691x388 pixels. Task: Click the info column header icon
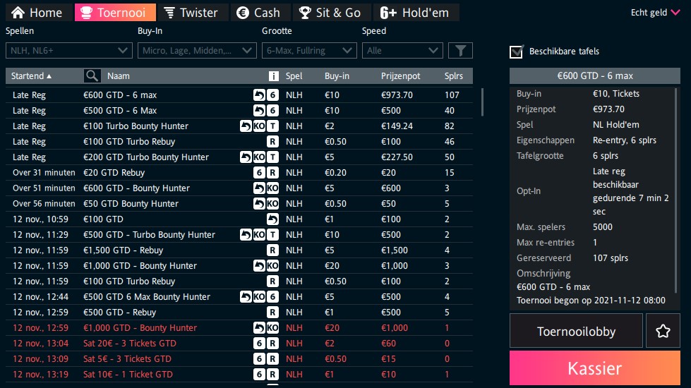coord(273,76)
